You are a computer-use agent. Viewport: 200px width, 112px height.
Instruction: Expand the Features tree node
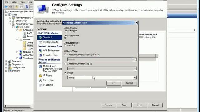coord(6,61)
